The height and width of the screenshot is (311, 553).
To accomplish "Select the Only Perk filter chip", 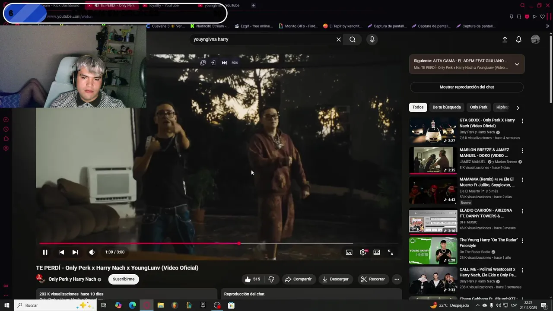I will [479, 107].
